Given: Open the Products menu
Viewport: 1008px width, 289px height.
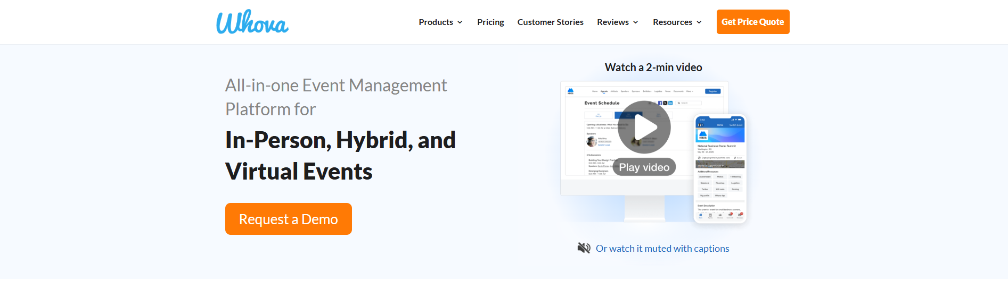Looking at the screenshot, I should pos(436,22).
